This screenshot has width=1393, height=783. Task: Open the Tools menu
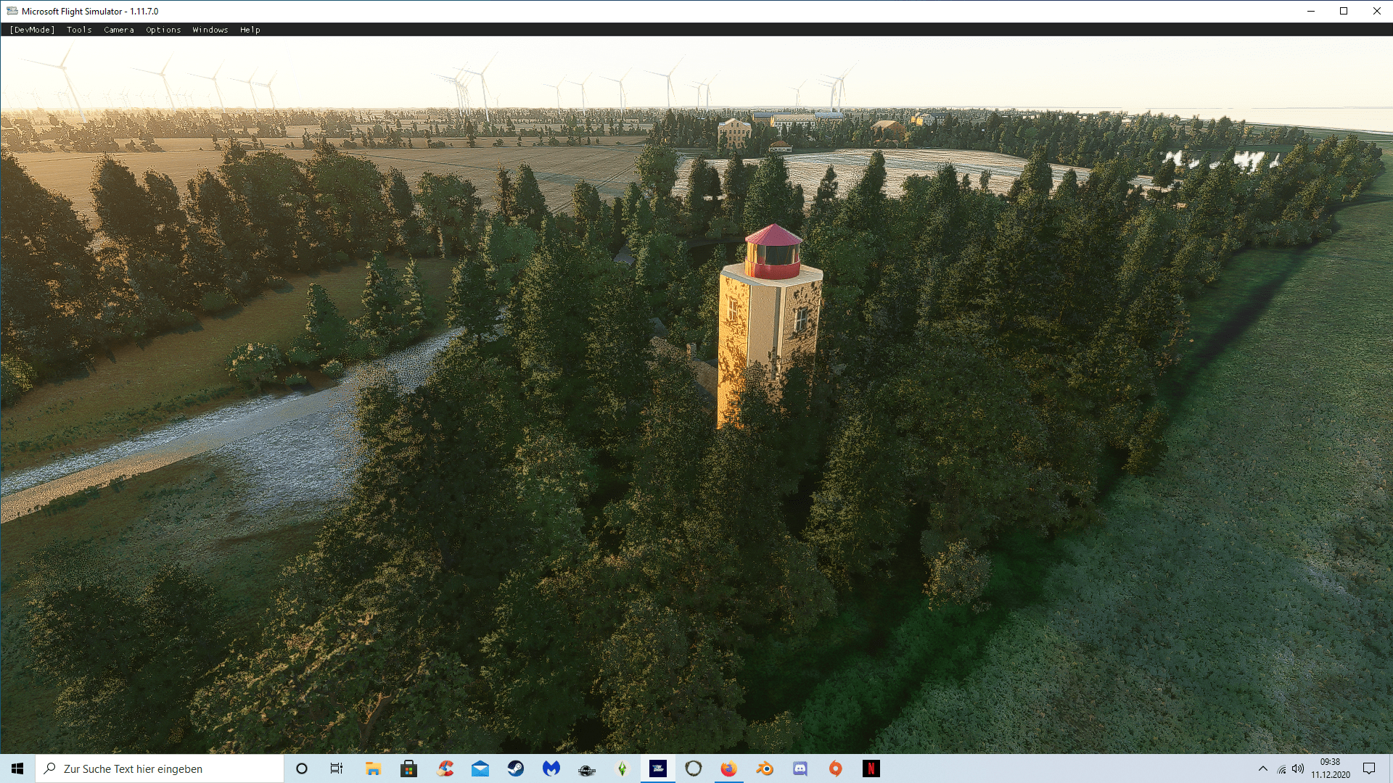(79, 30)
